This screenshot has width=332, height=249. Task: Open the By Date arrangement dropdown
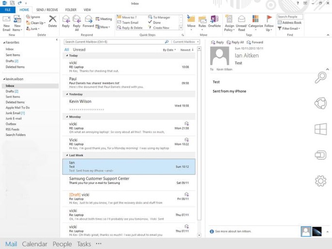pos(169,50)
